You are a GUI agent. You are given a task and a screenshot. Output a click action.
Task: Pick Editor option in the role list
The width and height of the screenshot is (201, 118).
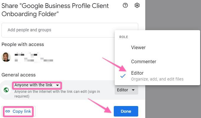pyautogui.click(x=137, y=73)
